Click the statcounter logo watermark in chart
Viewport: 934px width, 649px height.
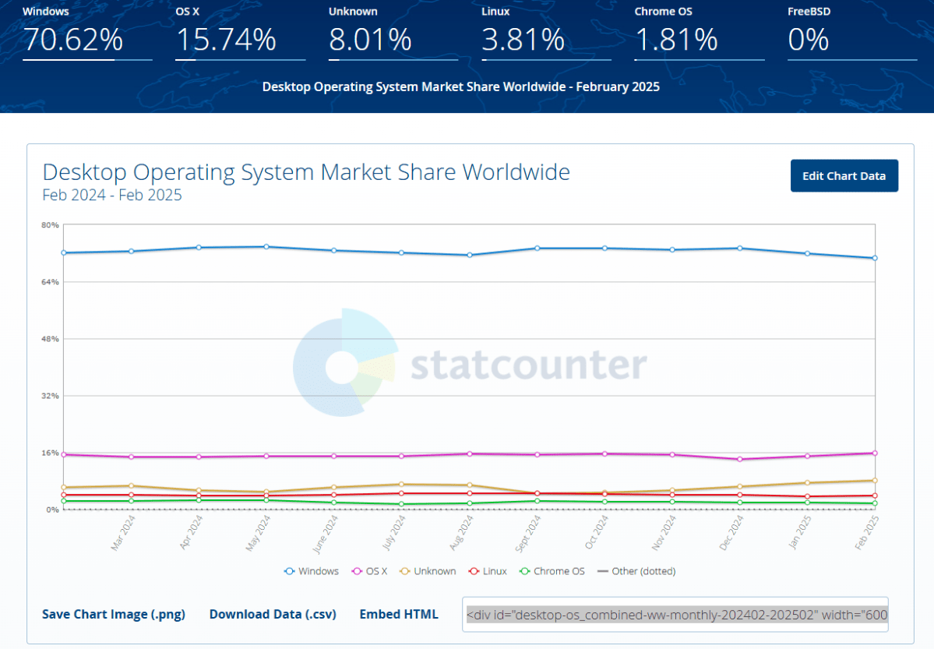(x=471, y=364)
